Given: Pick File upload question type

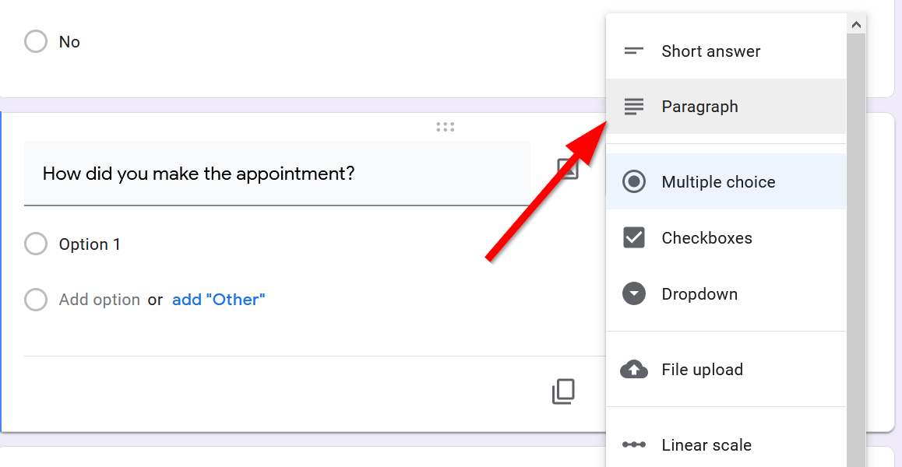Looking at the screenshot, I should pyautogui.click(x=702, y=370).
